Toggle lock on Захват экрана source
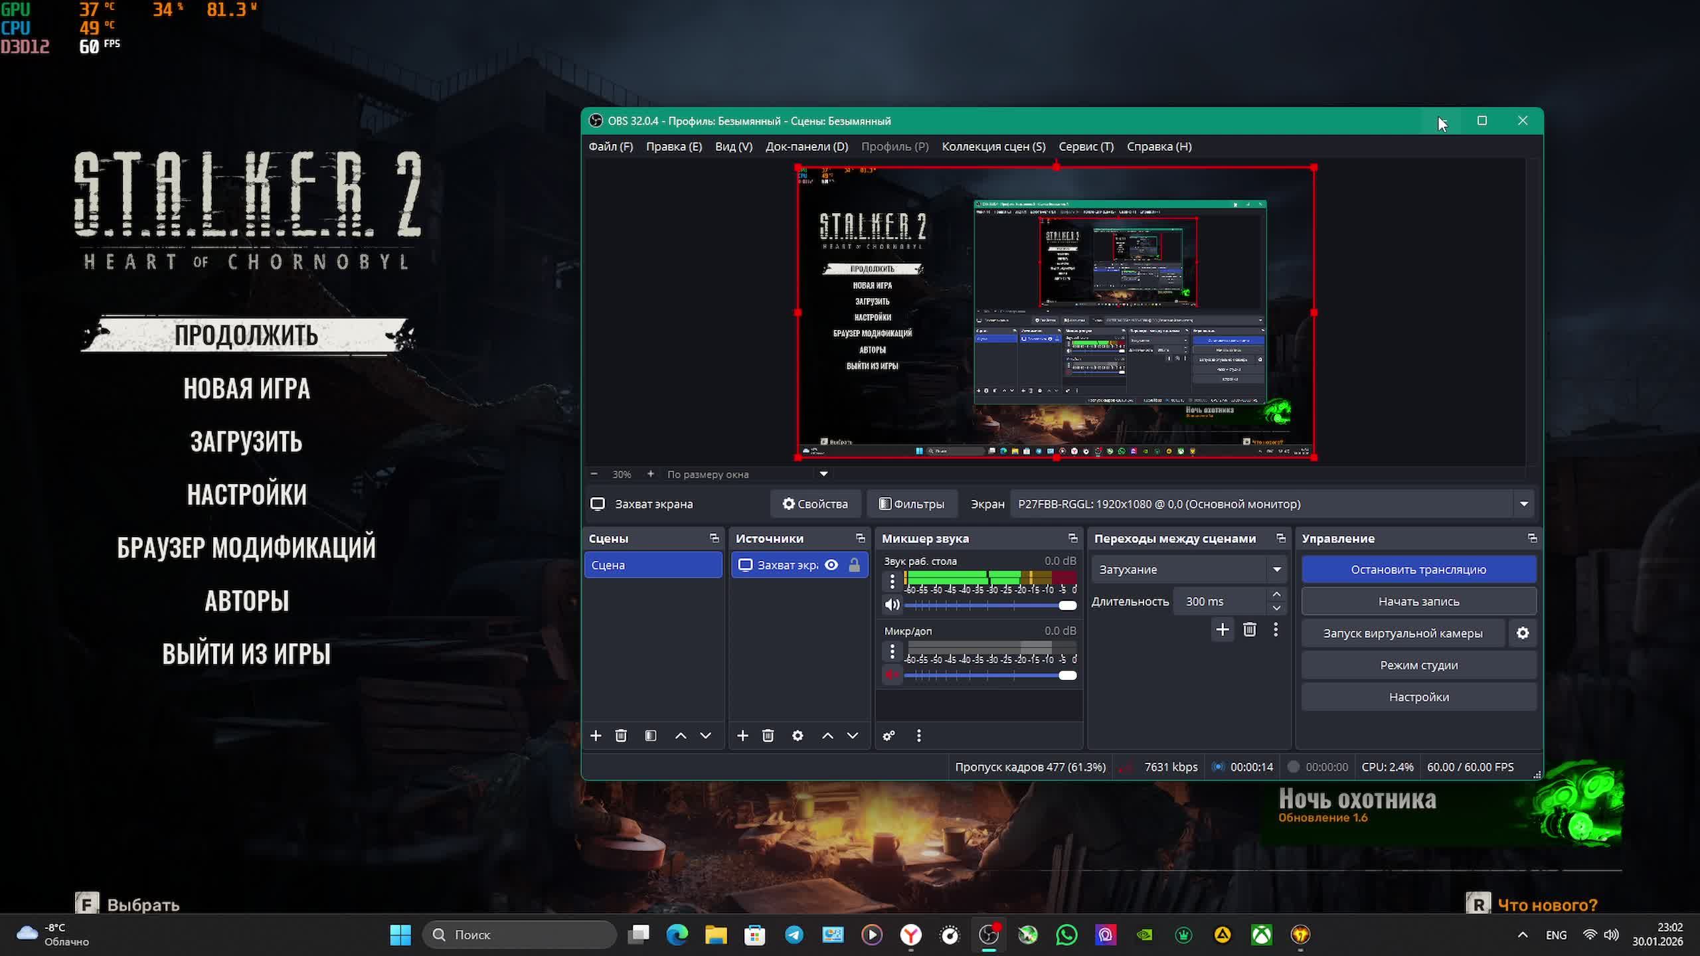 point(855,565)
